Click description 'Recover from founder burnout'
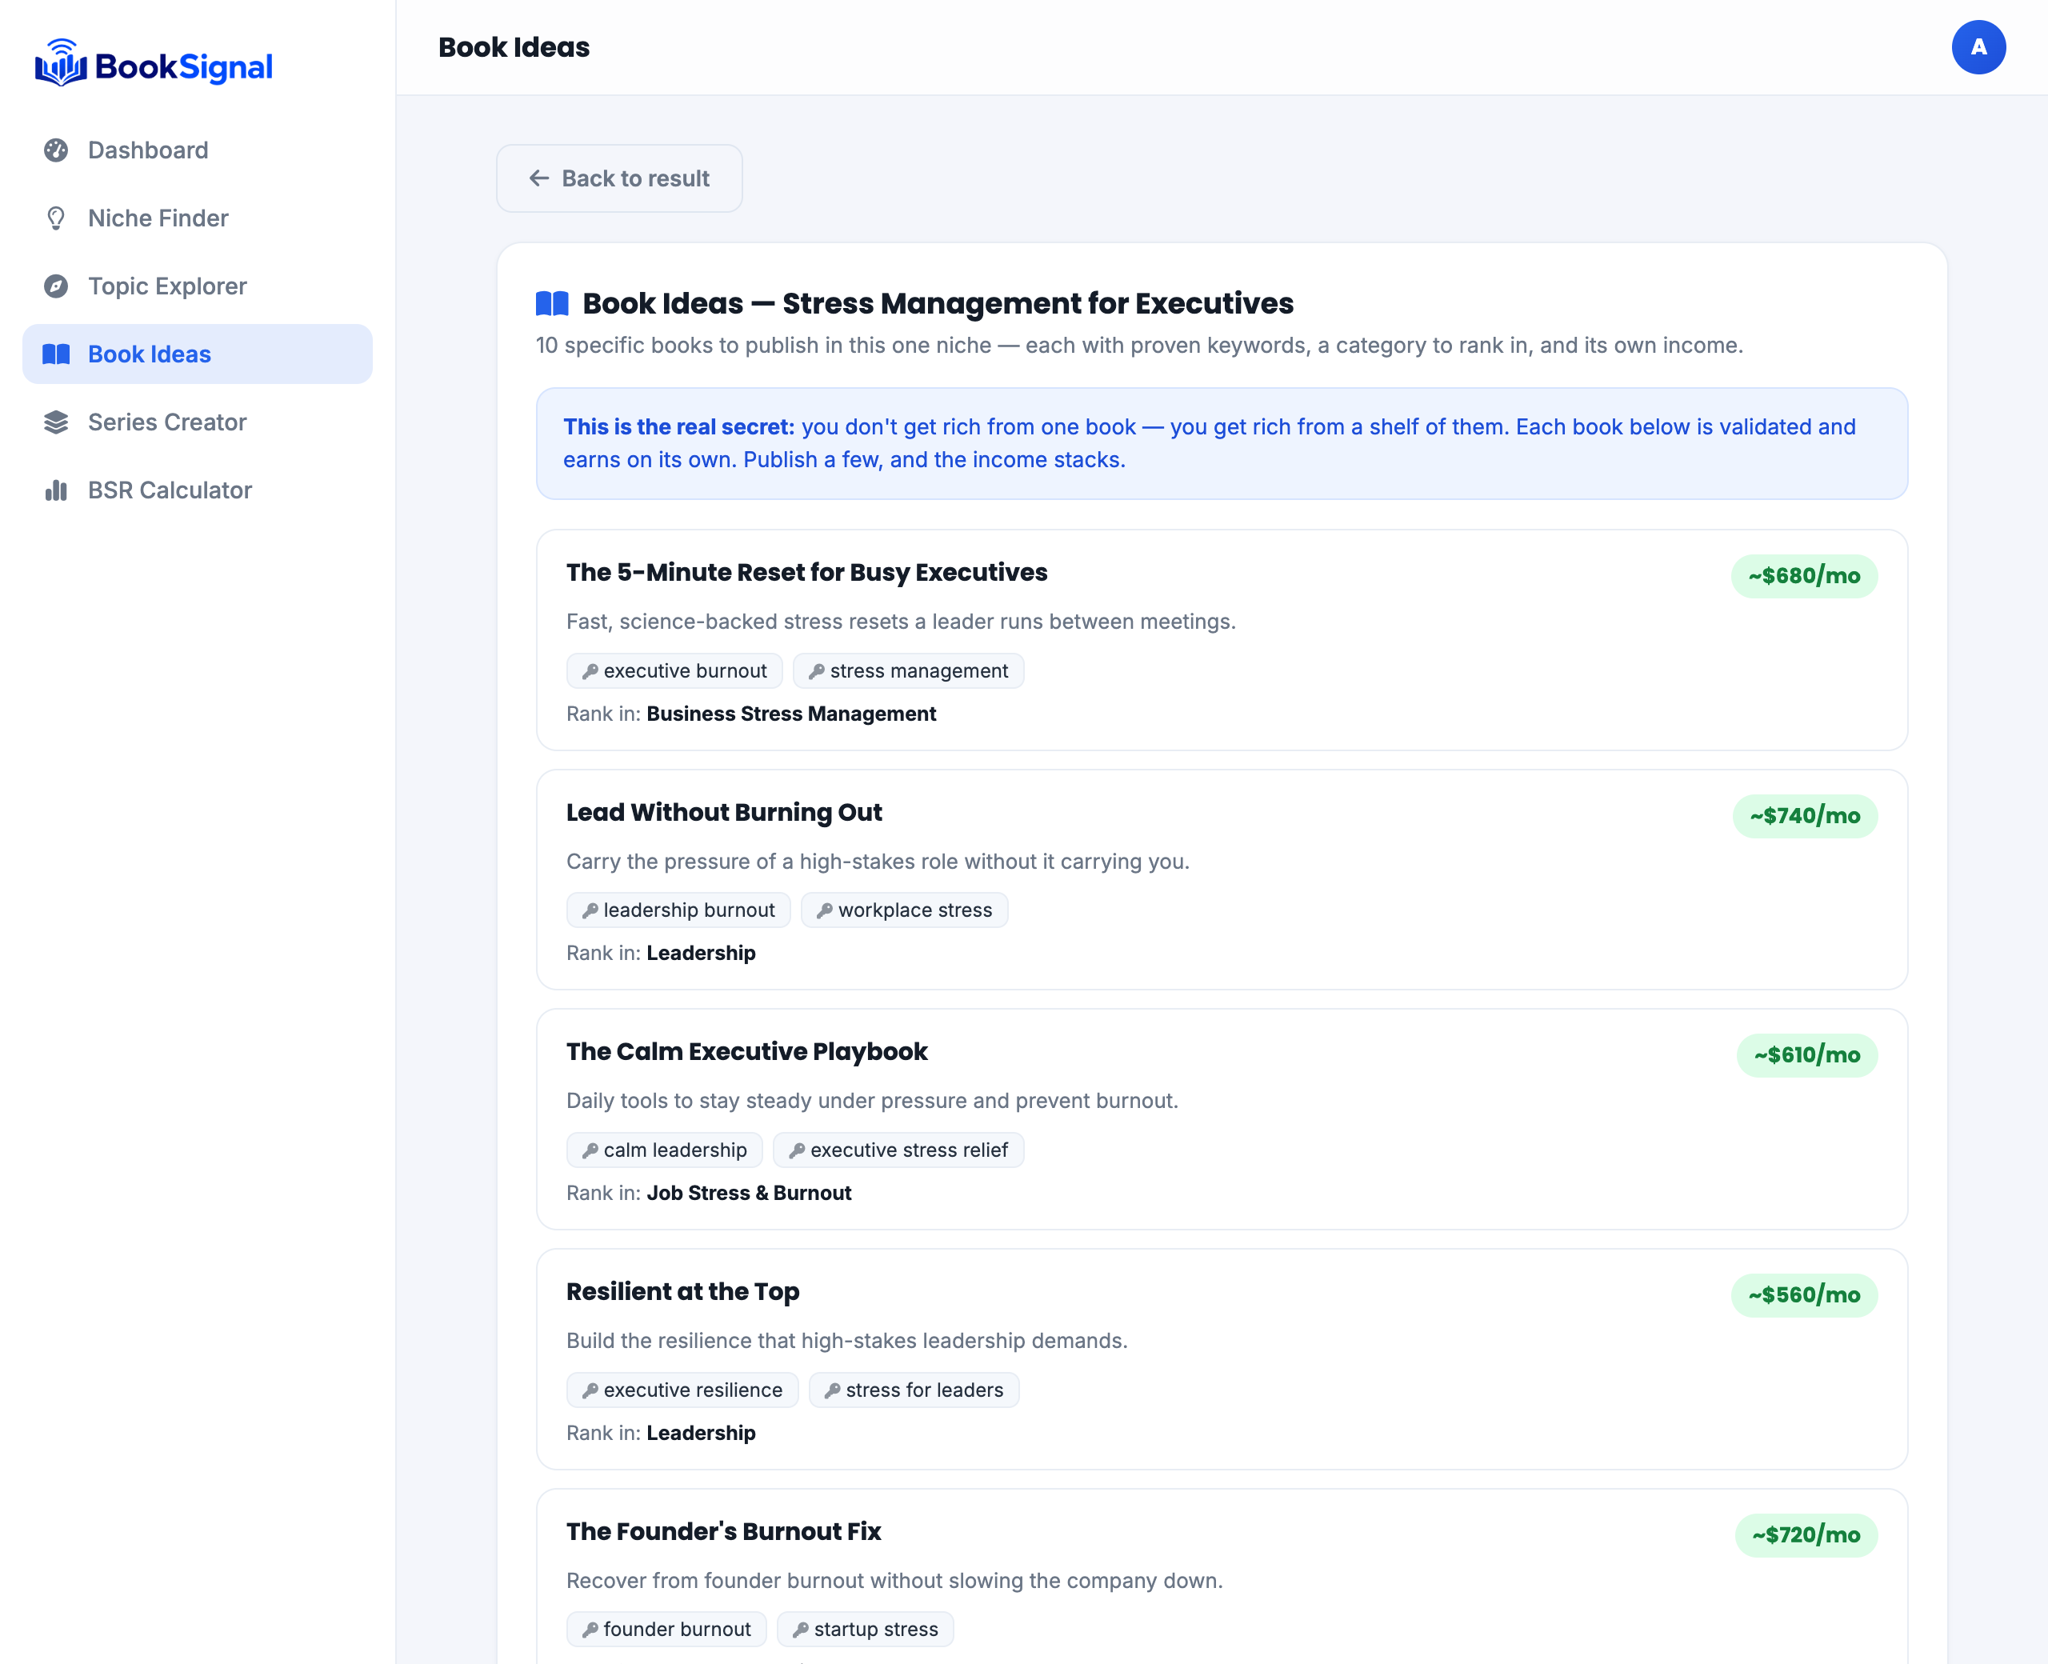Image resolution: width=2048 pixels, height=1664 pixels. 894,1581
